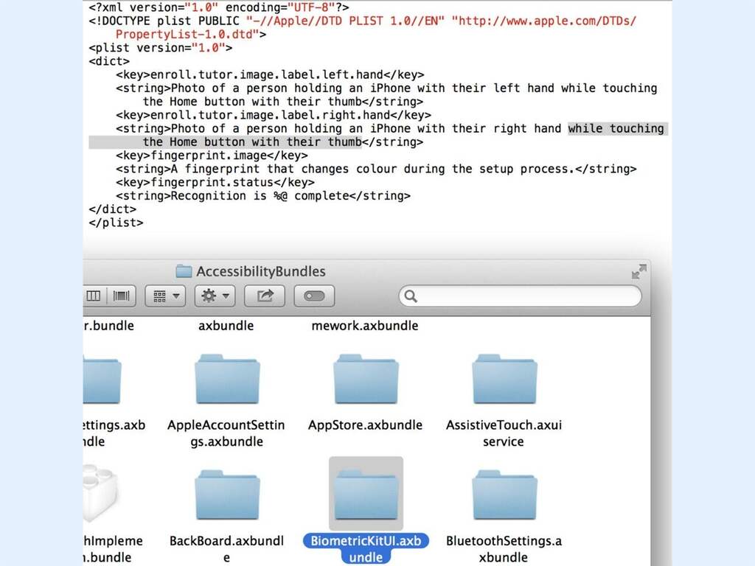Select the AssistiveTouch.axuiservice folder icon
This screenshot has height=566, width=755.
tap(504, 380)
